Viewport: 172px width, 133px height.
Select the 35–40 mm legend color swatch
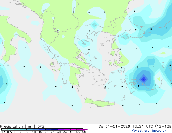coord(67,129)
